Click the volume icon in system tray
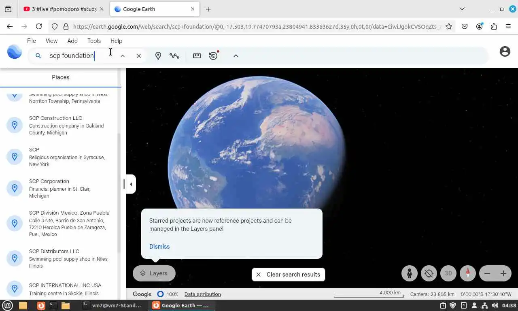This screenshot has height=311, width=518. tap(495, 305)
